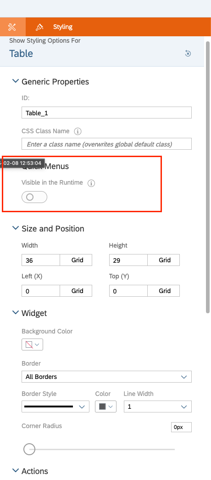Click the Table_1 ID input field
The height and width of the screenshot is (480, 211).
pos(106,113)
